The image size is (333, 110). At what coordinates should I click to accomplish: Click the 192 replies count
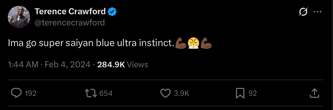point(31,93)
